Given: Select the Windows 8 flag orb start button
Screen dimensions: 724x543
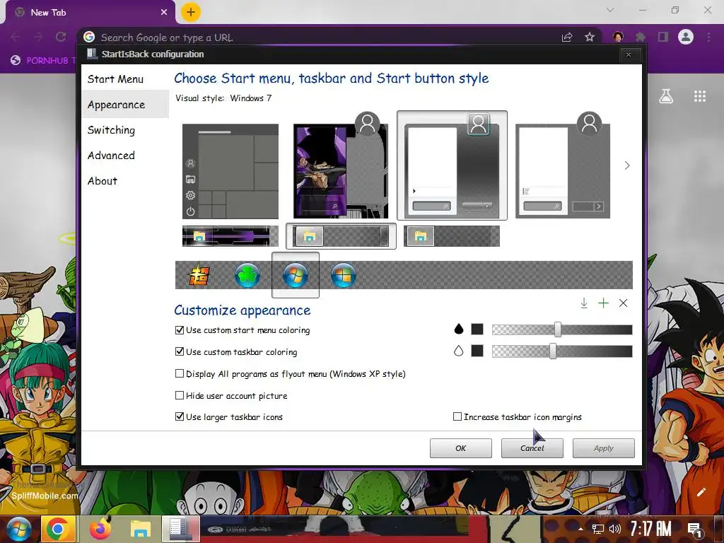Looking at the screenshot, I should [344, 275].
